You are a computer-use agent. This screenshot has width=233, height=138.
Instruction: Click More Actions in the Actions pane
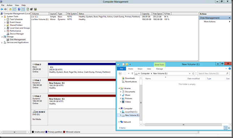pyautogui.click(x=209, y=22)
